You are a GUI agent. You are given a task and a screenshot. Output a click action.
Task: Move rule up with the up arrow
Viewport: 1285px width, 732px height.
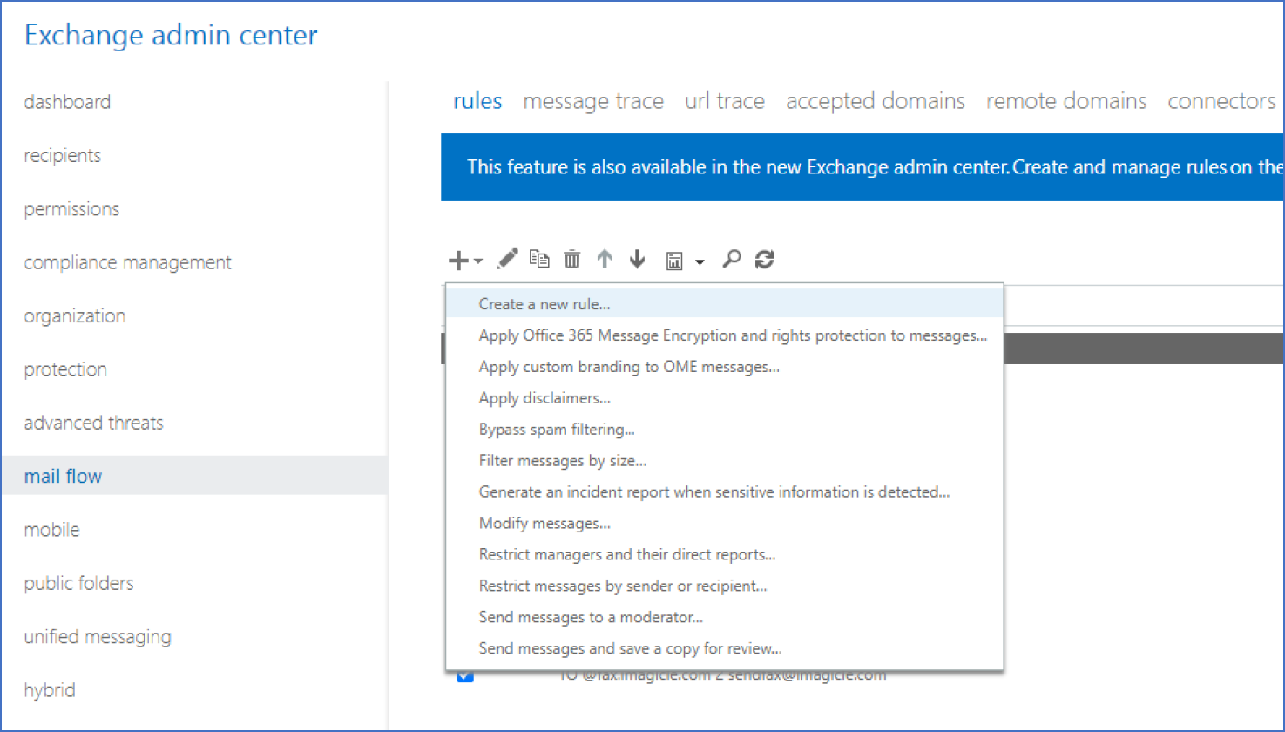pos(605,259)
